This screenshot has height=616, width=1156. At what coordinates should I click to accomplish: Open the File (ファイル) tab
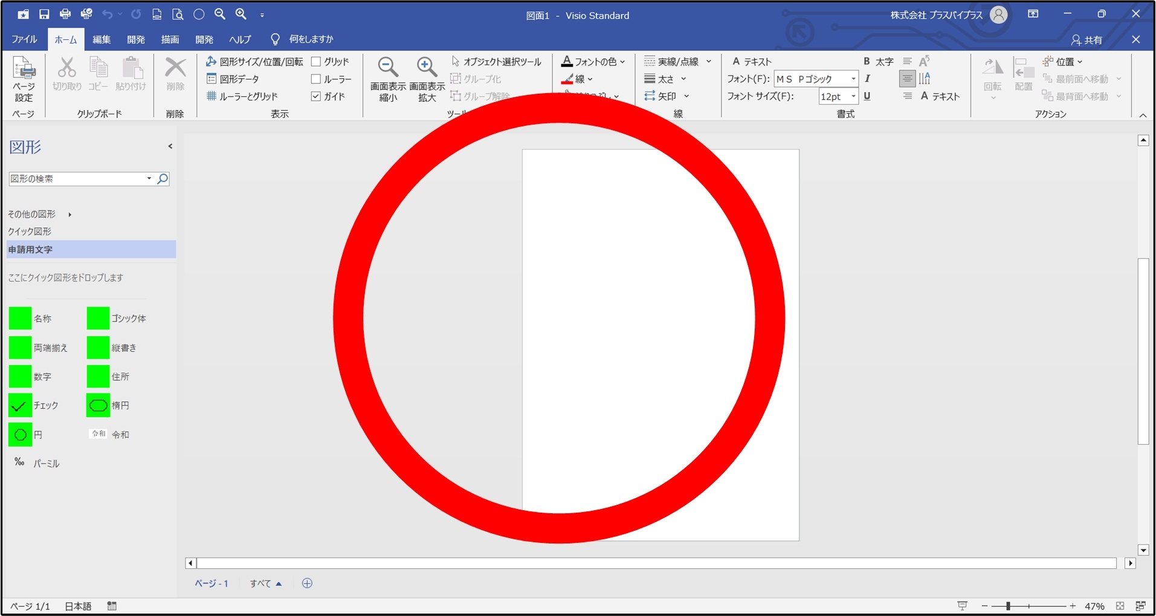(x=24, y=39)
